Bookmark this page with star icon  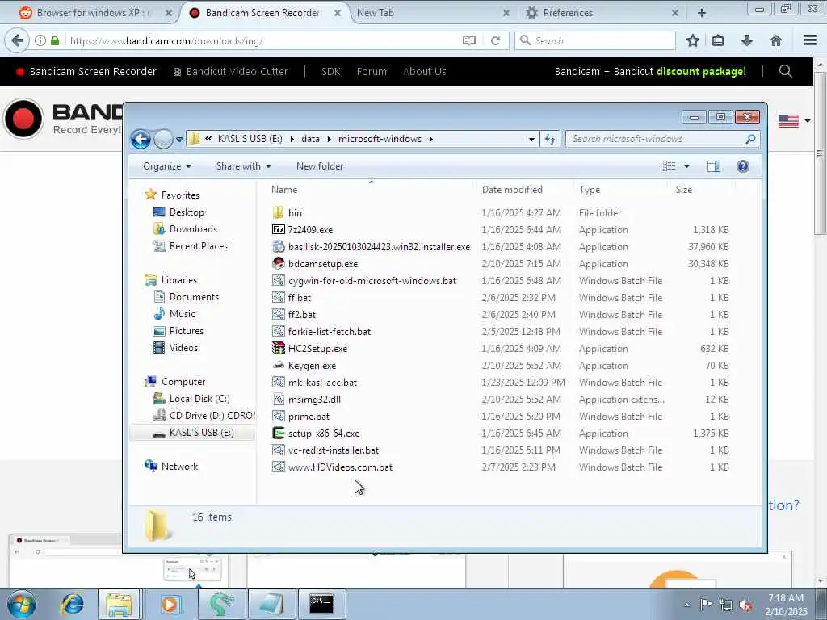[692, 40]
